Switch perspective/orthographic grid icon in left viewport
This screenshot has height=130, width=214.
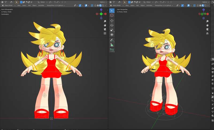pyautogui.click(x=105, y=33)
